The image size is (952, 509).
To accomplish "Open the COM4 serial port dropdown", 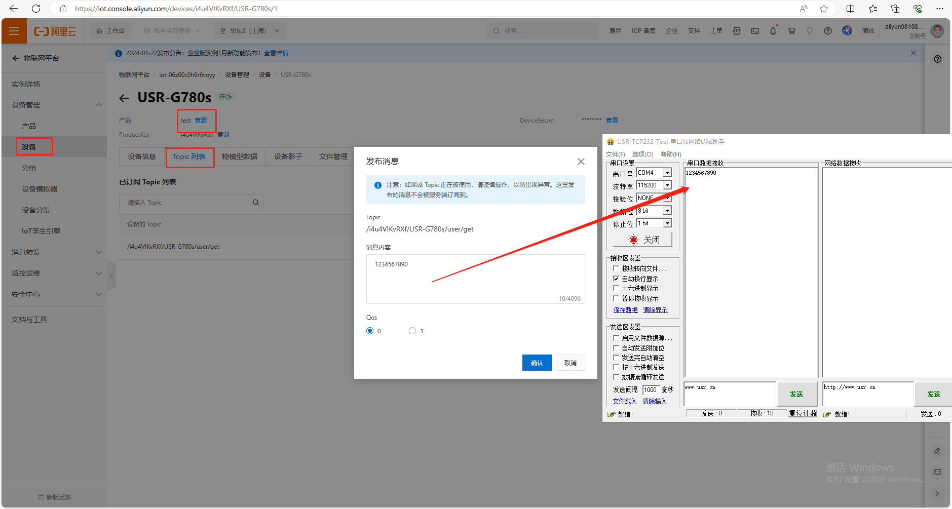I will (667, 173).
